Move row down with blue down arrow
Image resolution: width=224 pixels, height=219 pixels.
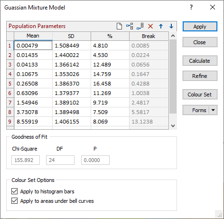171,26
